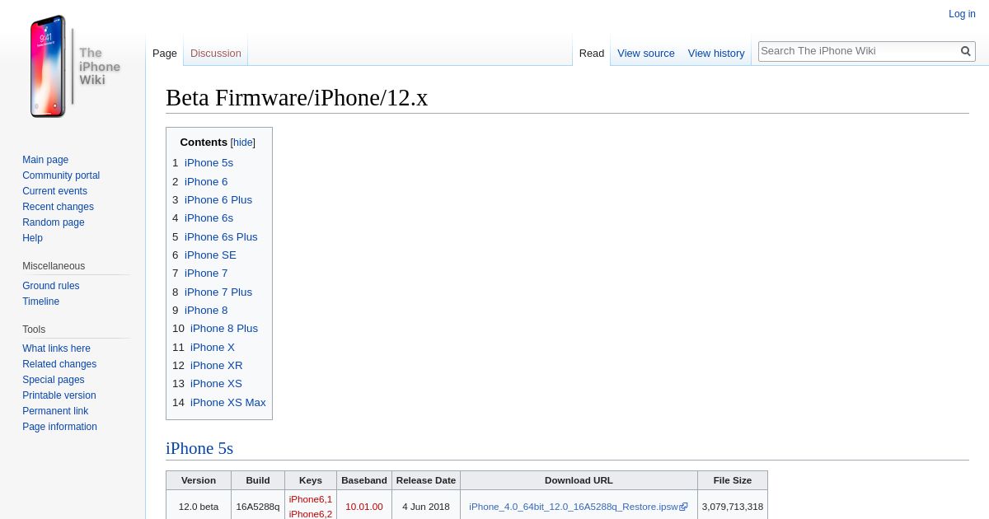Open the iPhone6,2 keys link
This screenshot has width=989, height=519.
[311, 513]
